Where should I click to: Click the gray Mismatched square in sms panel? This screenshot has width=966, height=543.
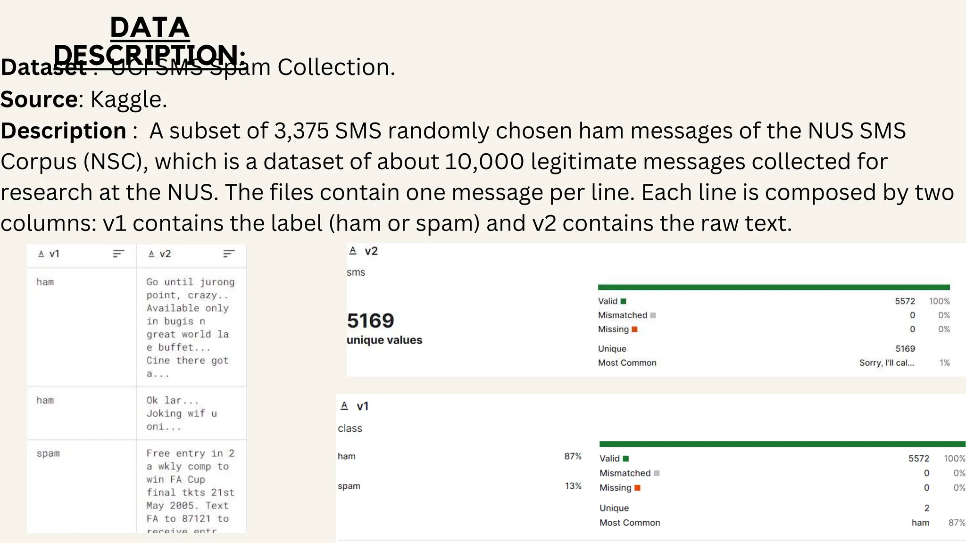(653, 315)
